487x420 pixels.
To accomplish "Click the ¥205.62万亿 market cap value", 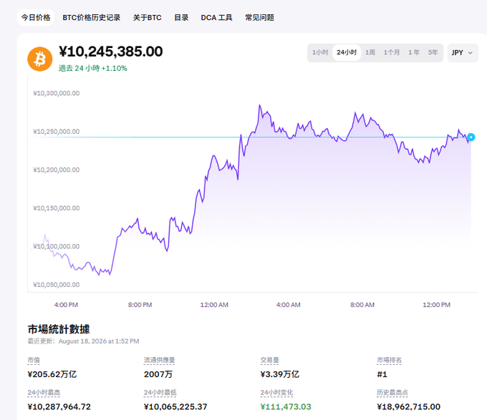I will pos(52,374).
